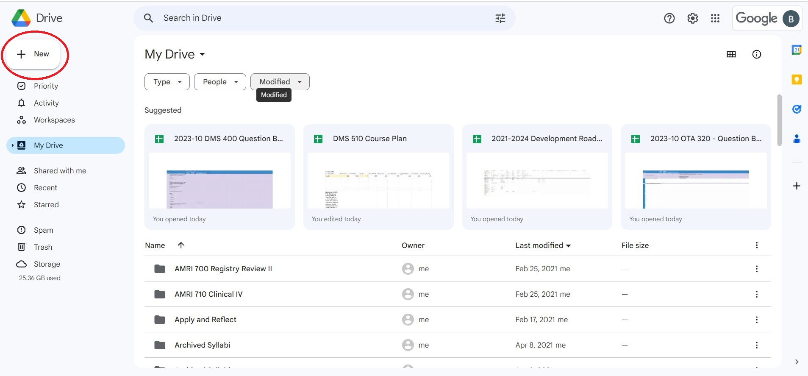Image resolution: width=808 pixels, height=376 pixels.
Task: Open Google Keep in side panel
Action: [797, 80]
